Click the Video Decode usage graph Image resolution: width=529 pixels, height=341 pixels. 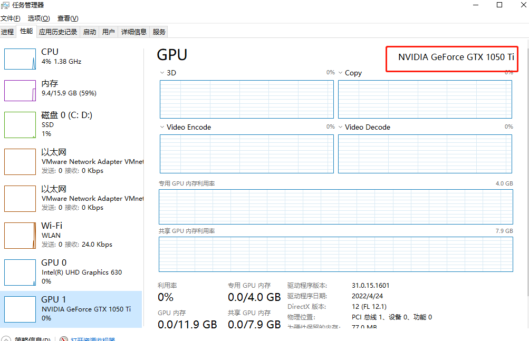click(x=425, y=154)
